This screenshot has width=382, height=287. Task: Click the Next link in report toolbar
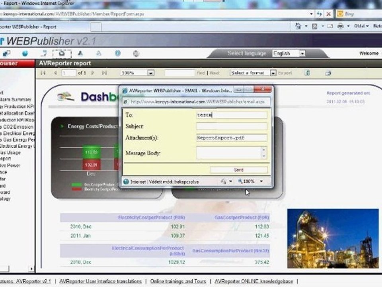(x=214, y=73)
